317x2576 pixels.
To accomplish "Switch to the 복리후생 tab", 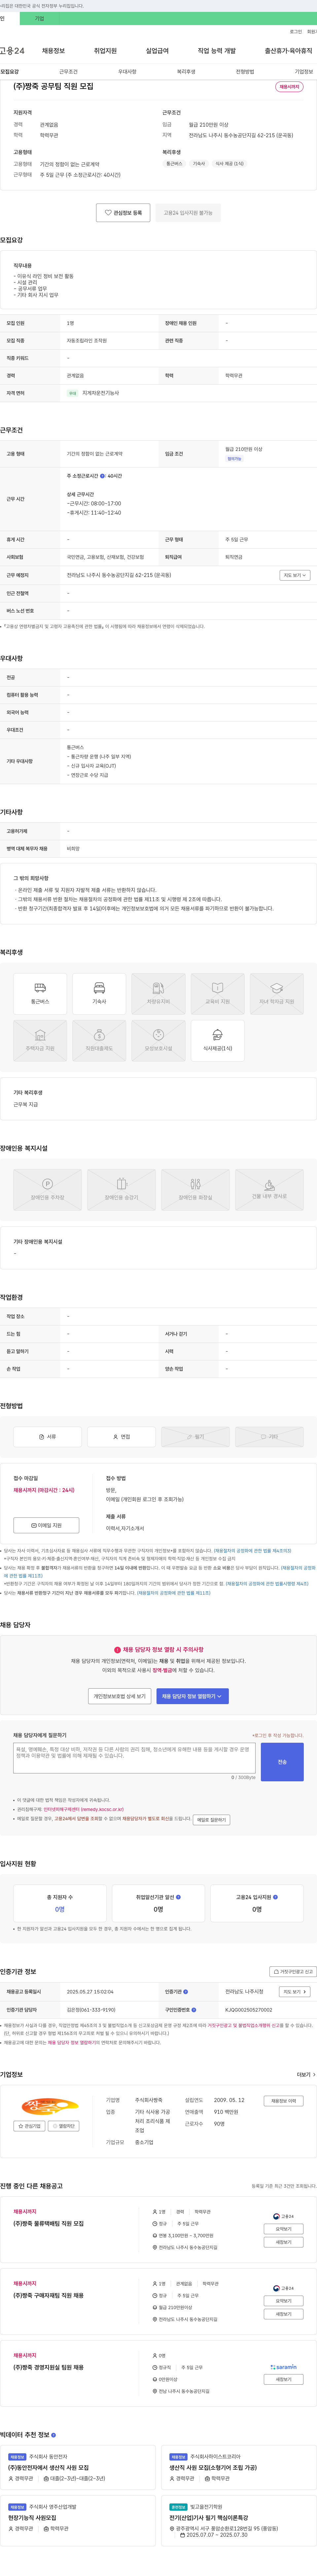I will pos(186,72).
